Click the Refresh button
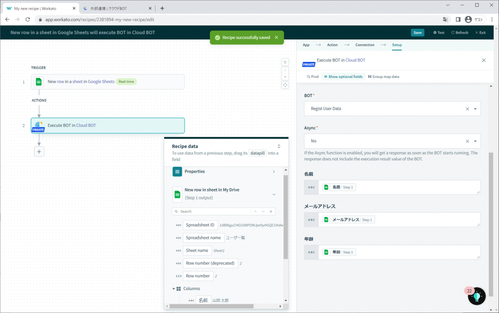 [460, 33]
